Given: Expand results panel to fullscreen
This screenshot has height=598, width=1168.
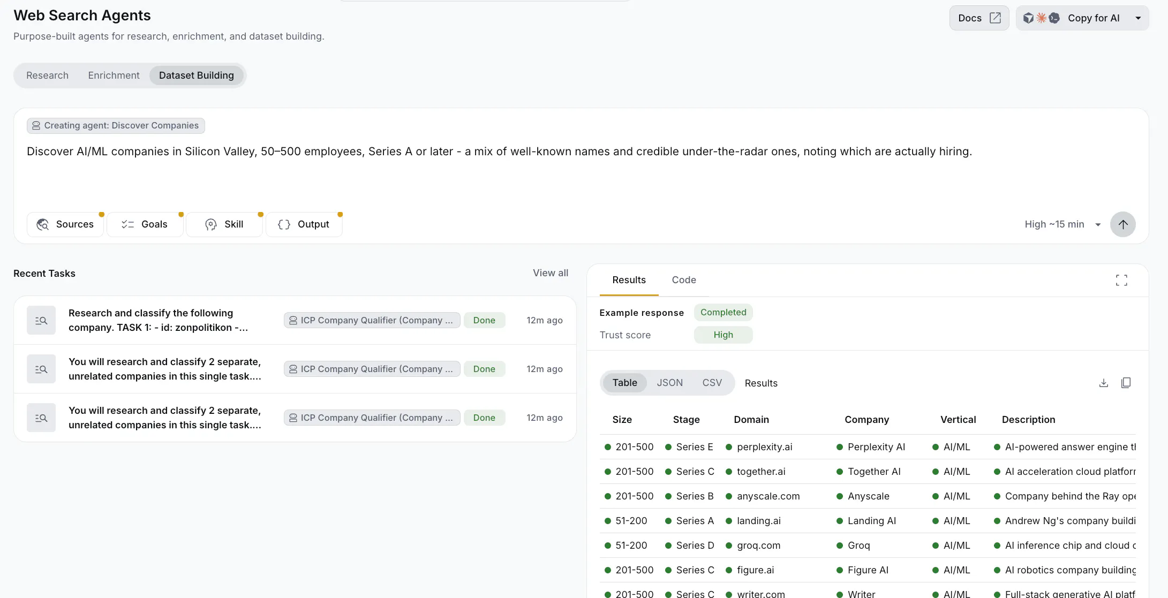Looking at the screenshot, I should (x=1121, y=280).
